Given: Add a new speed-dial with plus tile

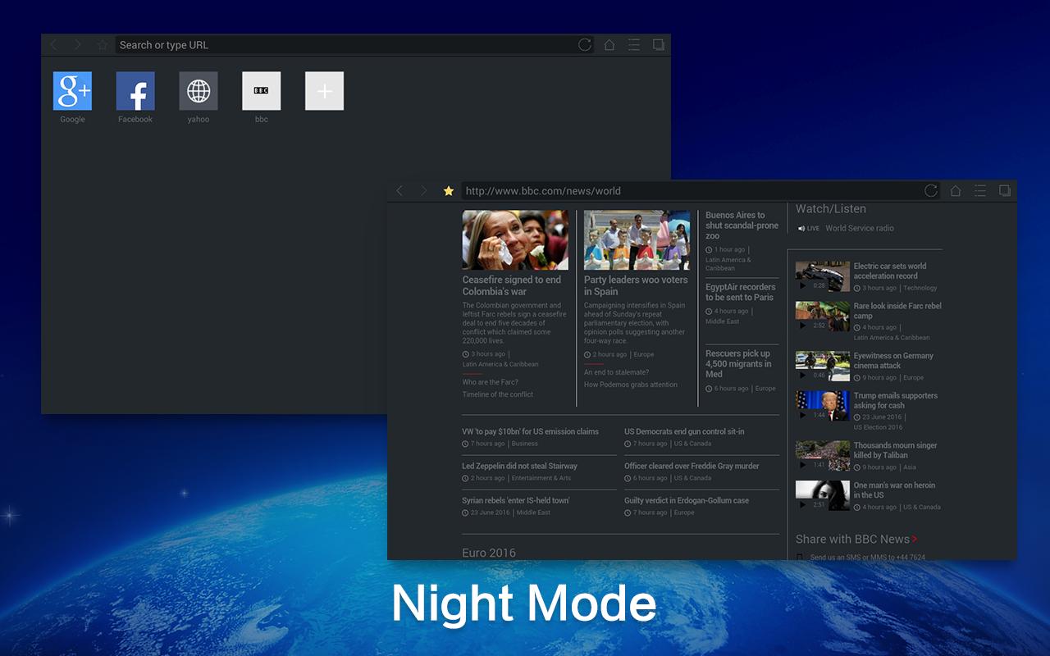Looking at the screenshot, I should coord(325,91).
